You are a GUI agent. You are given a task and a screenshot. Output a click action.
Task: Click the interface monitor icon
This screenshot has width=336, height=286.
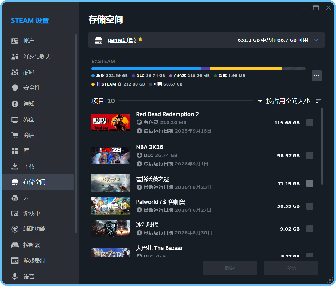[x=15, y=120]
